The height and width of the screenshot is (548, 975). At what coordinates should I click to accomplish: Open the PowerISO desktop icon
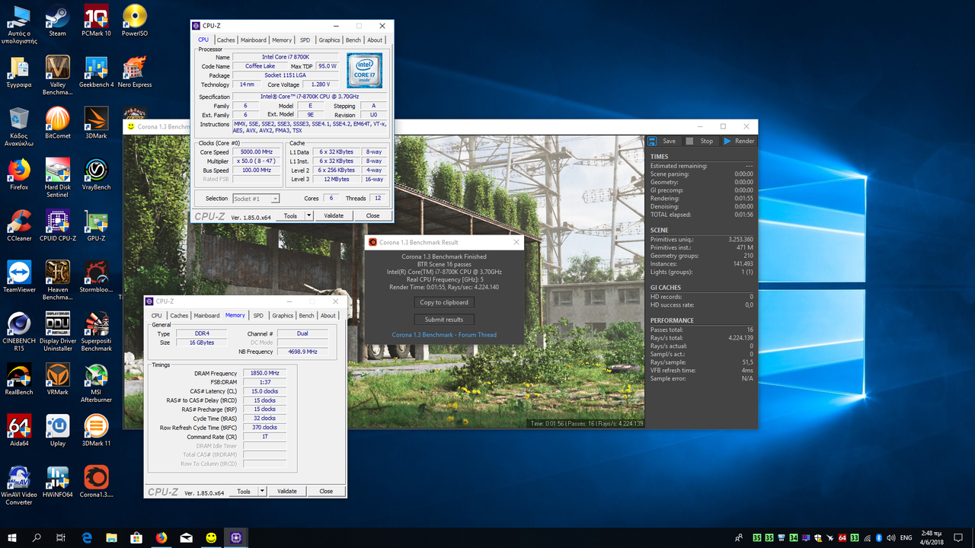point(135,21)
